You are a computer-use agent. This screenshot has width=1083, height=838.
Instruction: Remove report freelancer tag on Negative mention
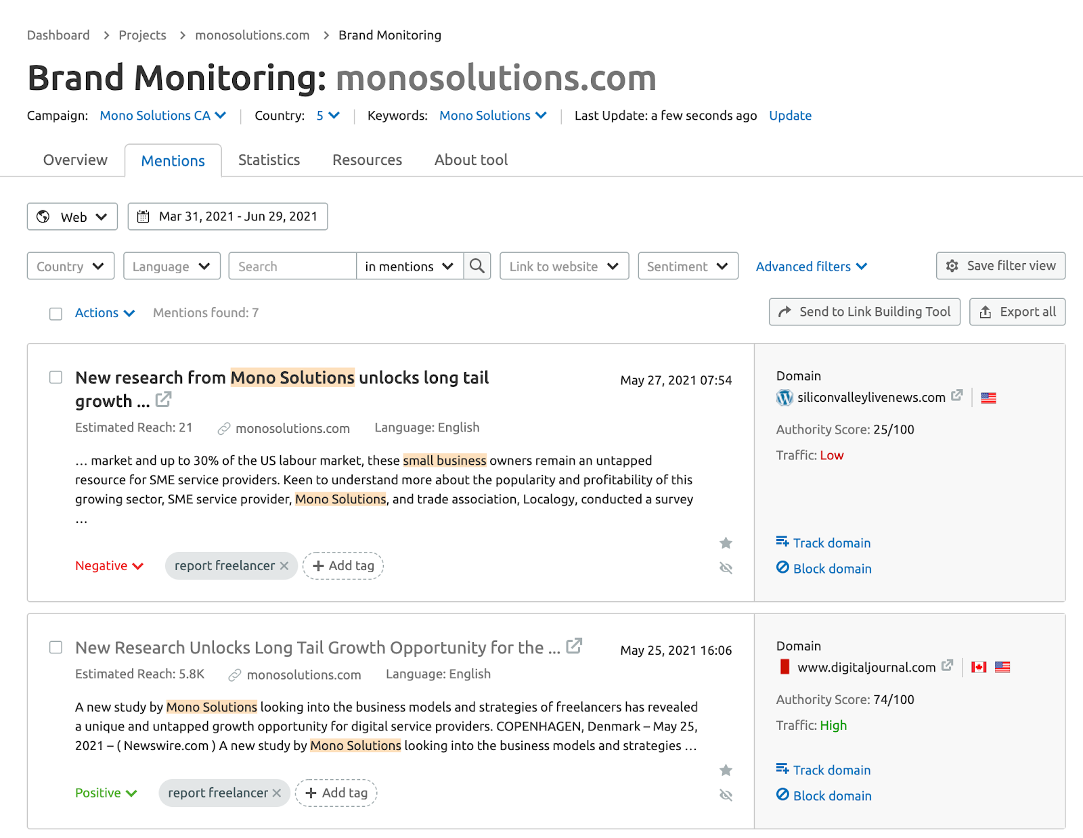[284, 566]
